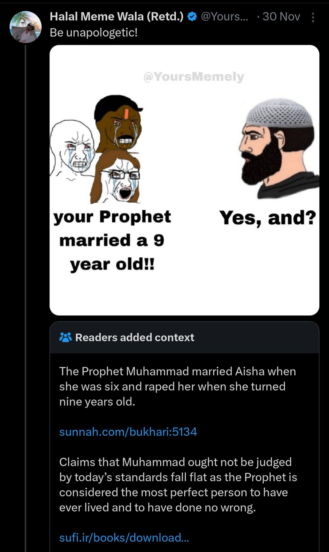Click the Readers added context header
The height and width of the screenshot is (552, 329).
(135, 337)
